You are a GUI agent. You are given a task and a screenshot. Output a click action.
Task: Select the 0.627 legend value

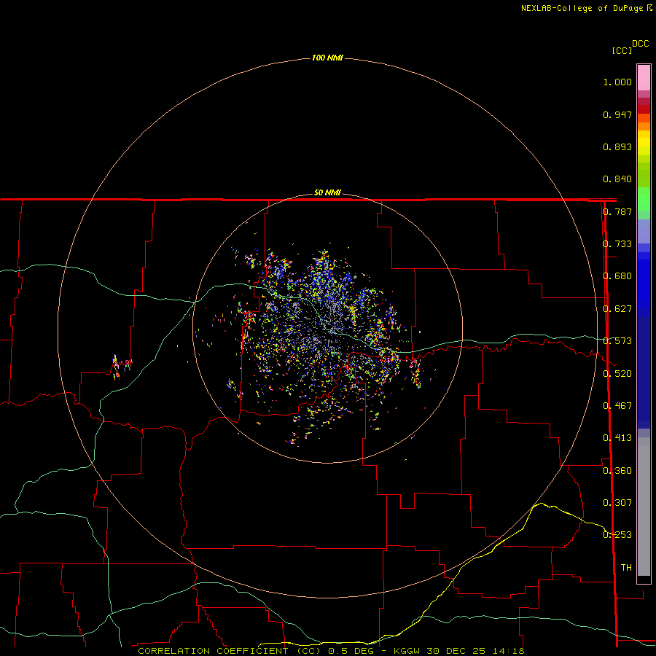pos(617,309)
